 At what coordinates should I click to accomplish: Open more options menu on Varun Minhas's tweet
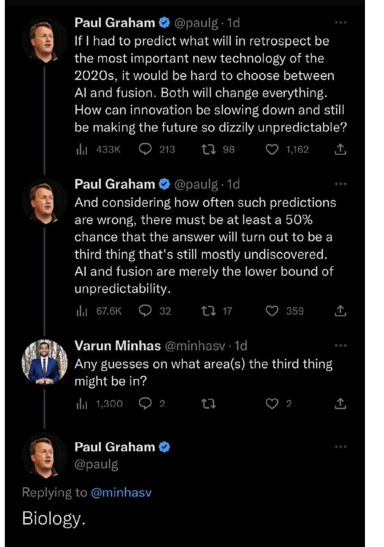[340, 346]
